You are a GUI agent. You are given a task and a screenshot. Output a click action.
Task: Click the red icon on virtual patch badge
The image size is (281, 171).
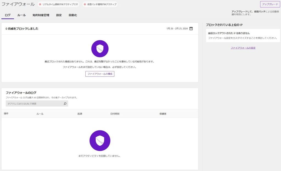click(x=85, y=4)
